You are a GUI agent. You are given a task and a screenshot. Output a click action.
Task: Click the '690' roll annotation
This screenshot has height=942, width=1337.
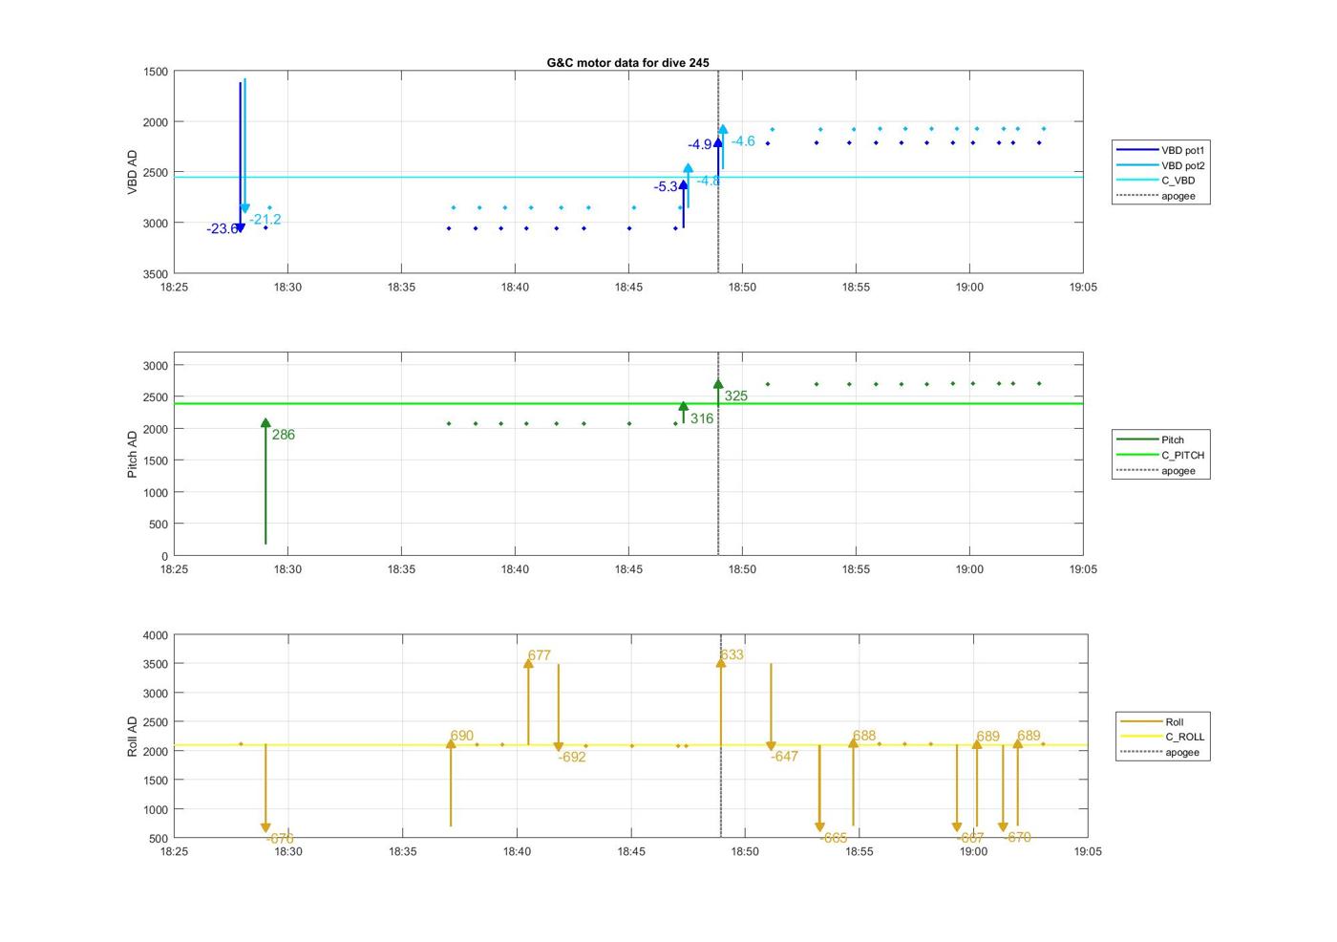coord(462,736)
